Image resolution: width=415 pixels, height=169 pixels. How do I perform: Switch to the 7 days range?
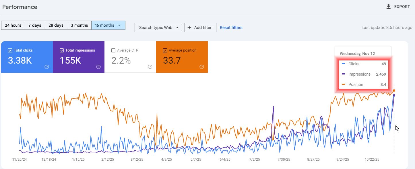[35, 25]
